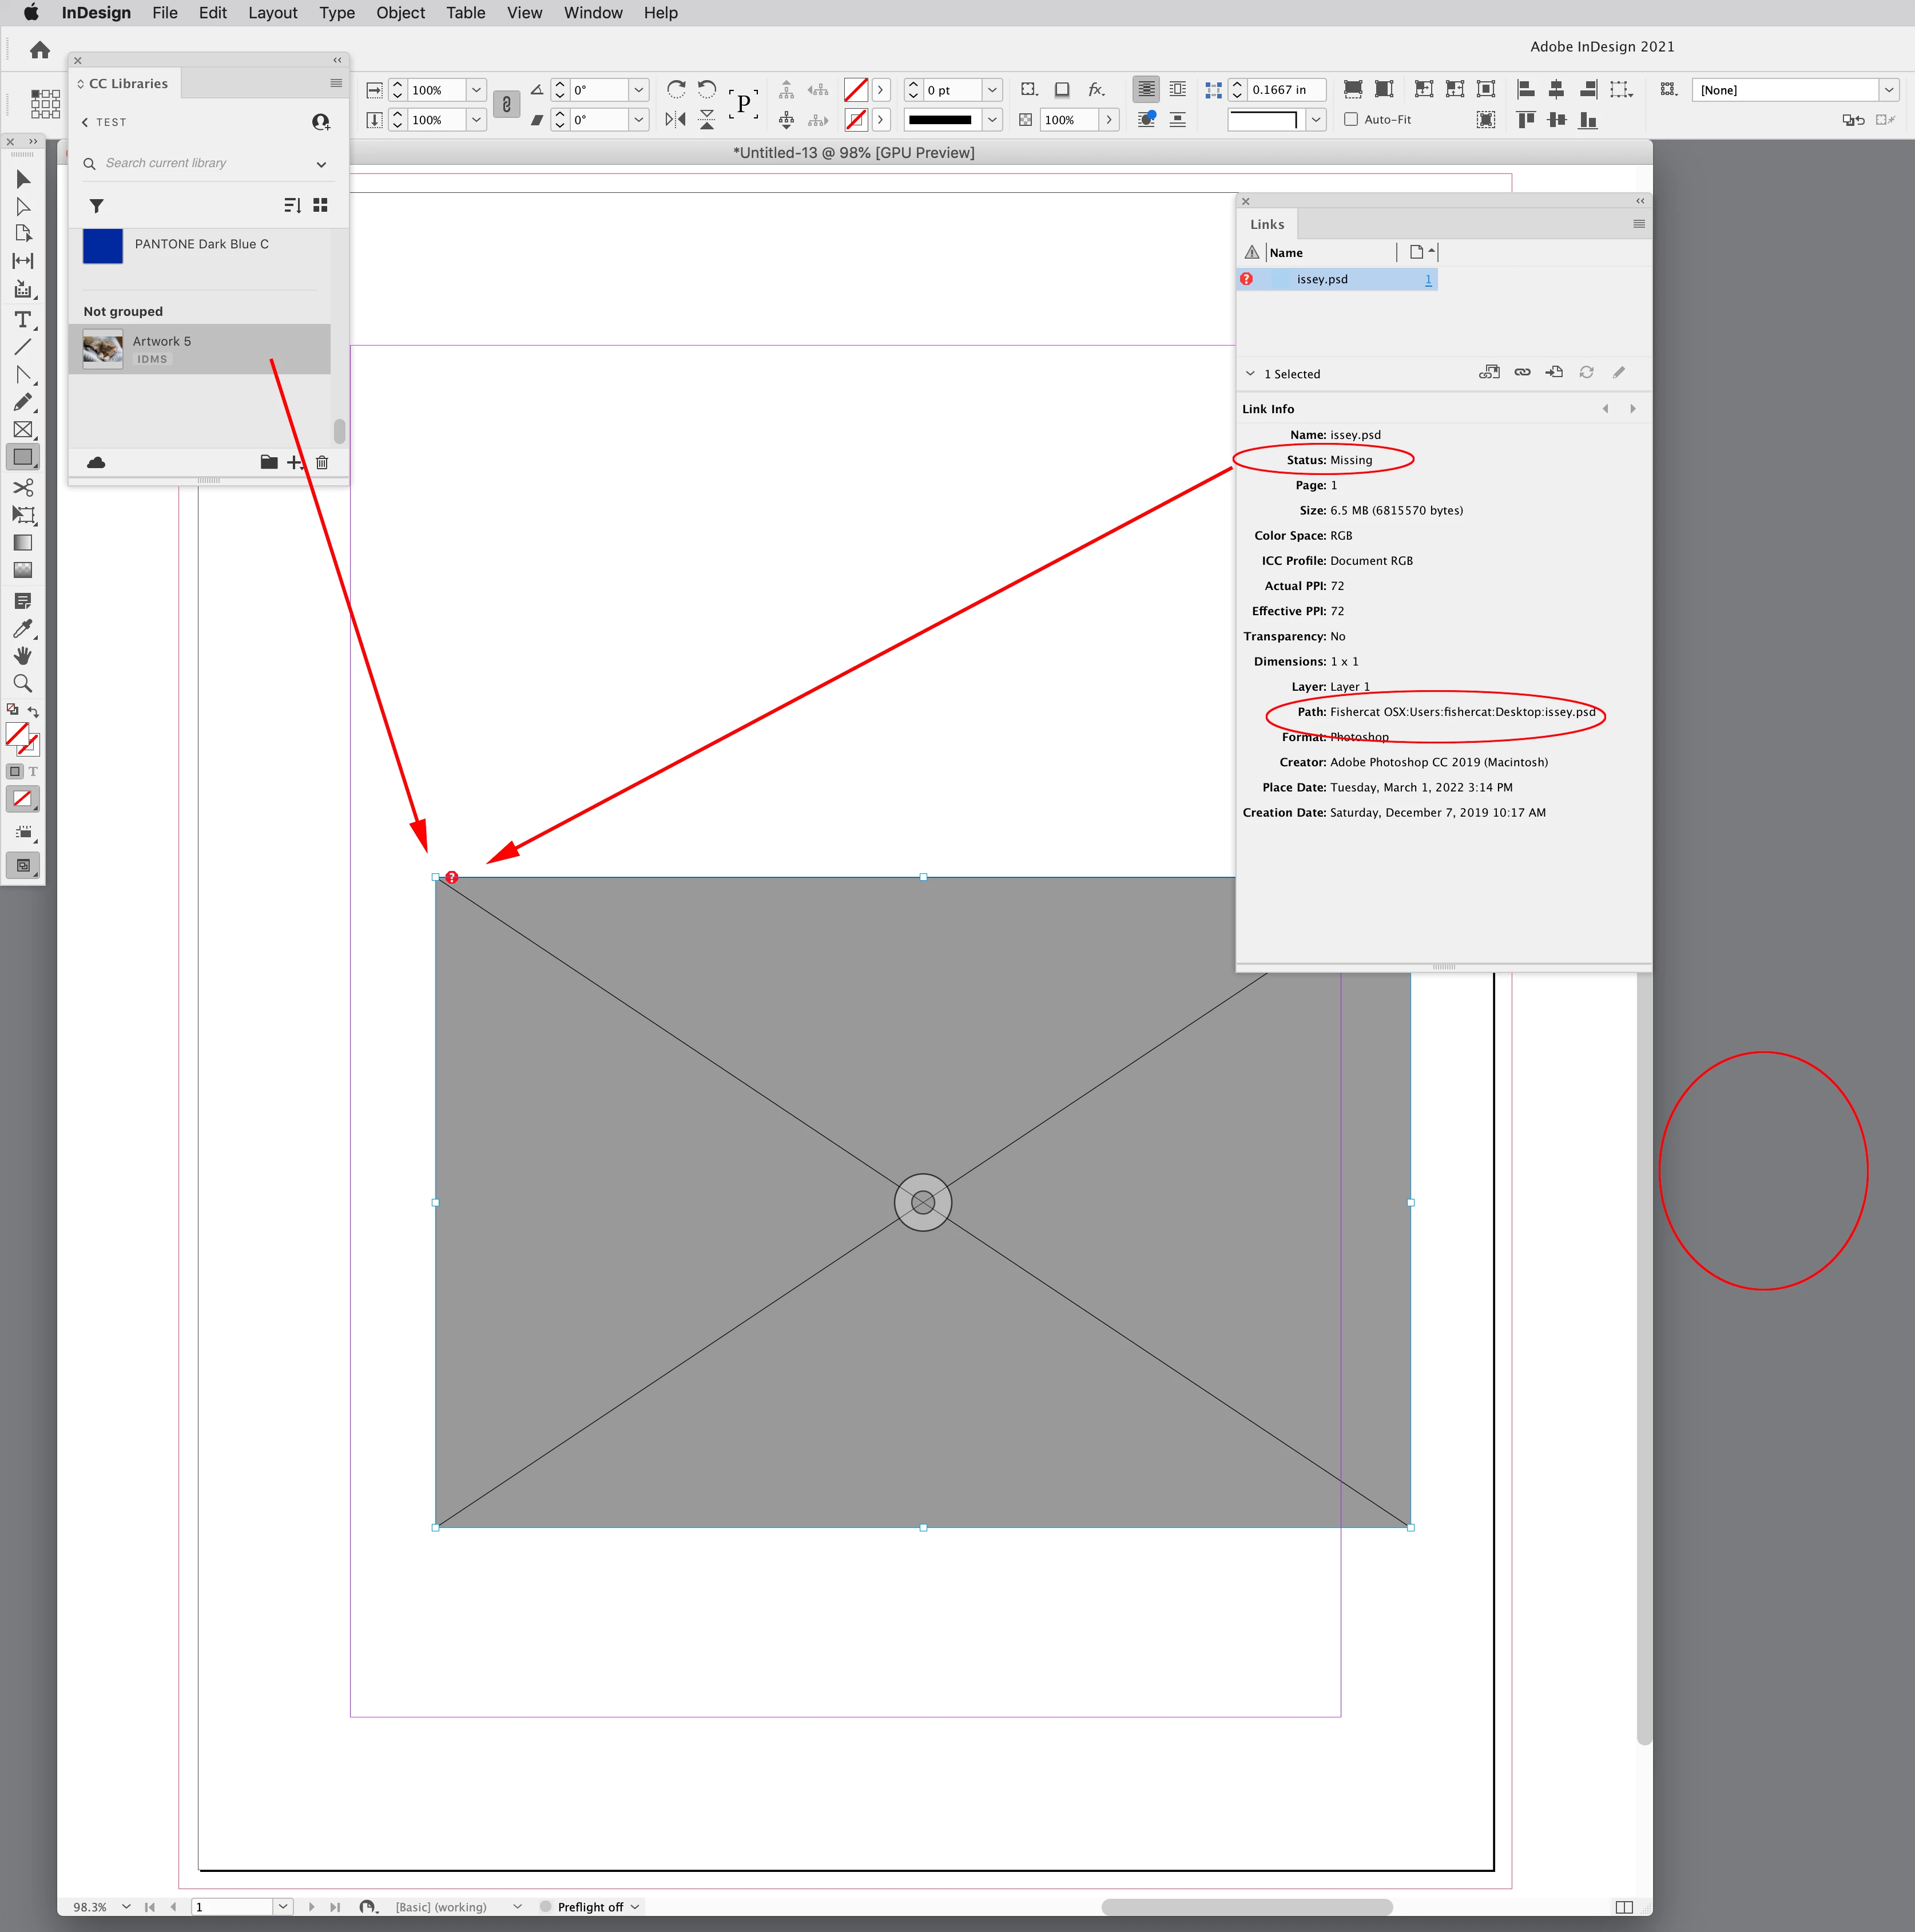Open the Window menu

593,13
